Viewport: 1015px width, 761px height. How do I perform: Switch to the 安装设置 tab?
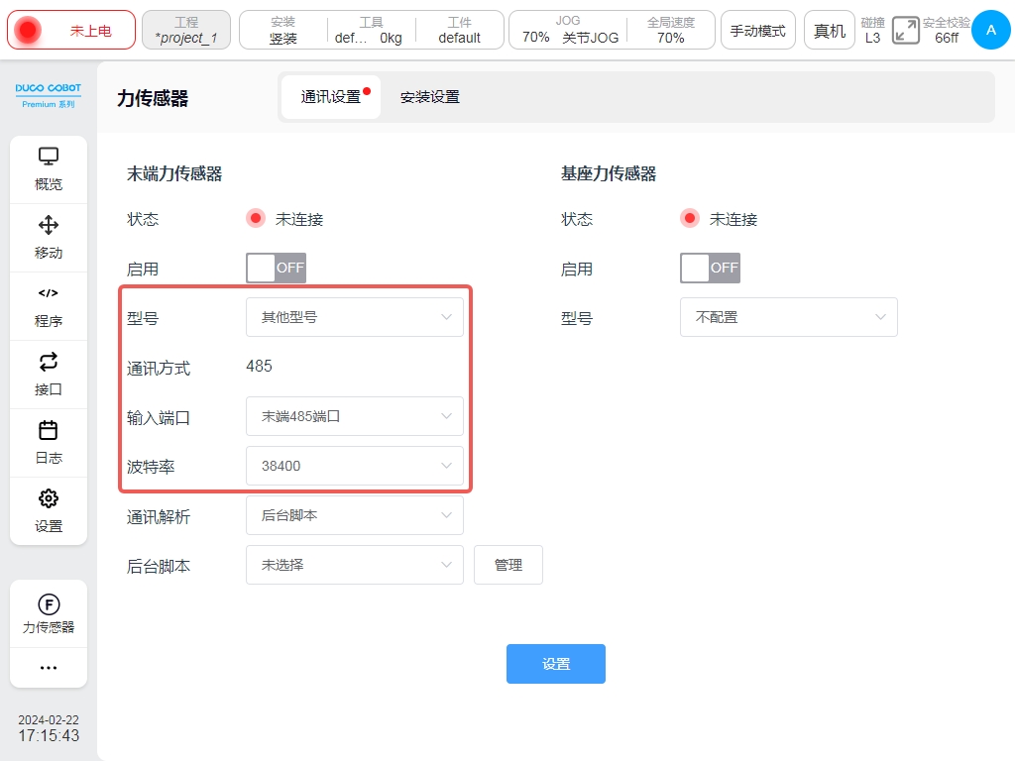pyautogui.click(x=429, y=97)
